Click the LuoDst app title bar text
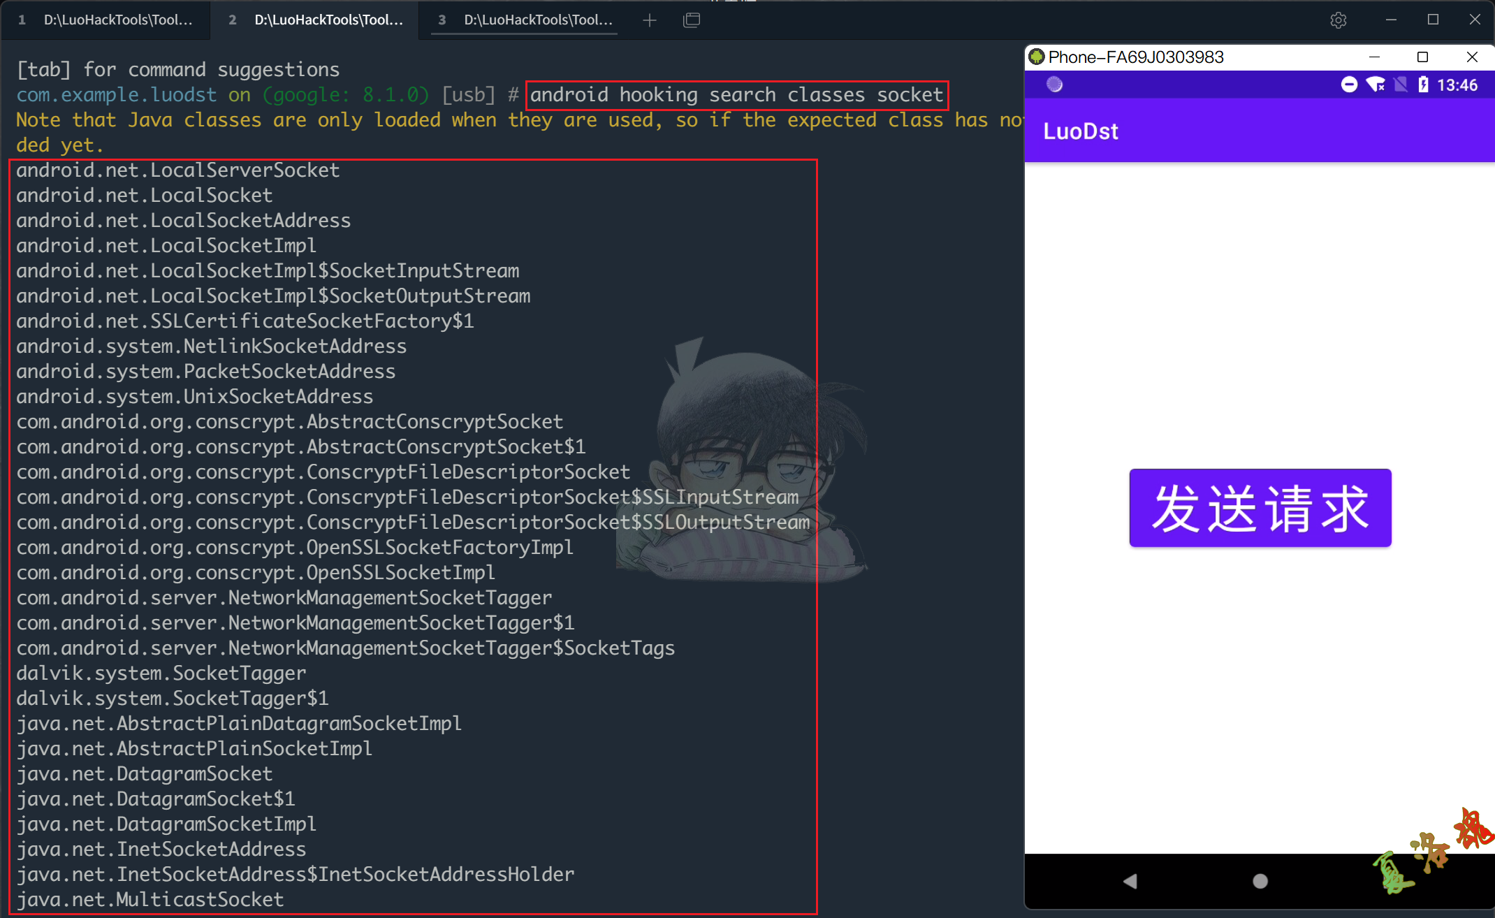This screenshot has width=1495, height=918. [x=1080, y=131]
